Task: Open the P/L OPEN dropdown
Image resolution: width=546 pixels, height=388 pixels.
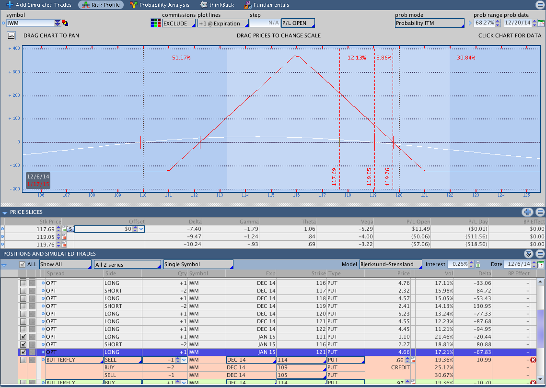Action: [x=298, y=23]
